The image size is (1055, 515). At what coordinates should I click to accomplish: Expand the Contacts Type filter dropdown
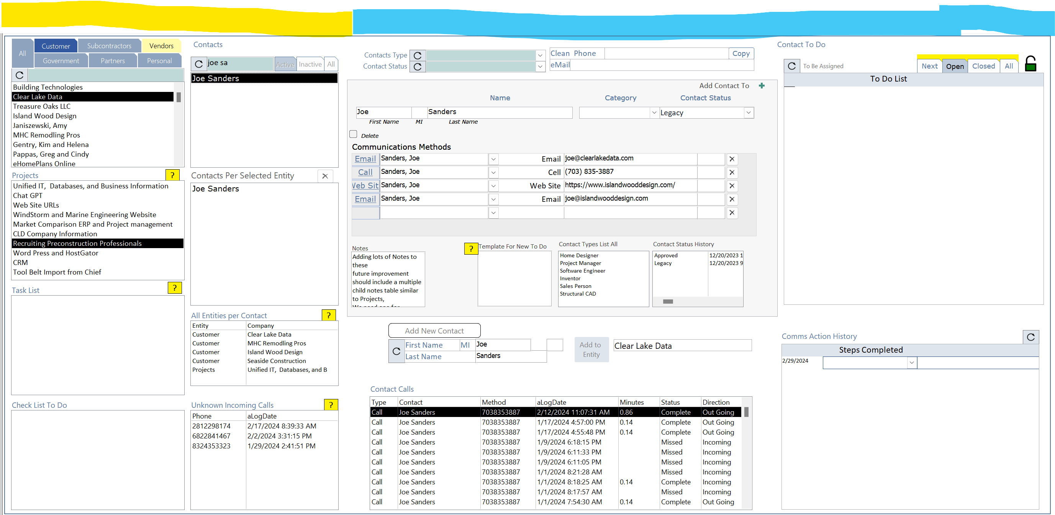[540, 55]
